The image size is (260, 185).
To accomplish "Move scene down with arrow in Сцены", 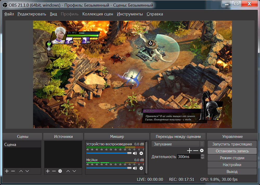I will pyautogui.click(x=27, y=171).
